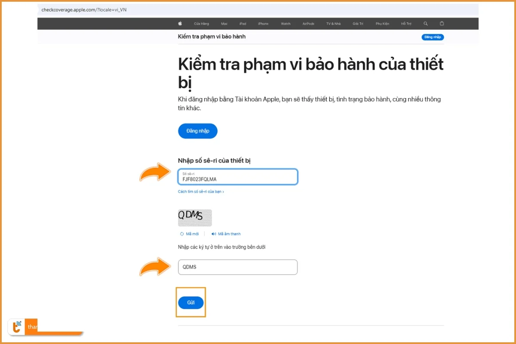The height and width of the screenshot is (344, 516).
Task: Click the blue Đăng nhập button
Action: [x=197, y=131]
